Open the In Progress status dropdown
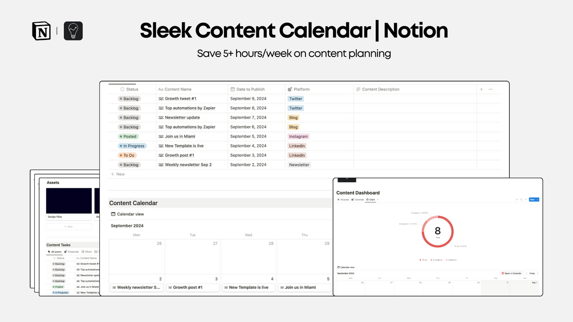The height and width of the screenshot is (322, 573). [132, 146]
